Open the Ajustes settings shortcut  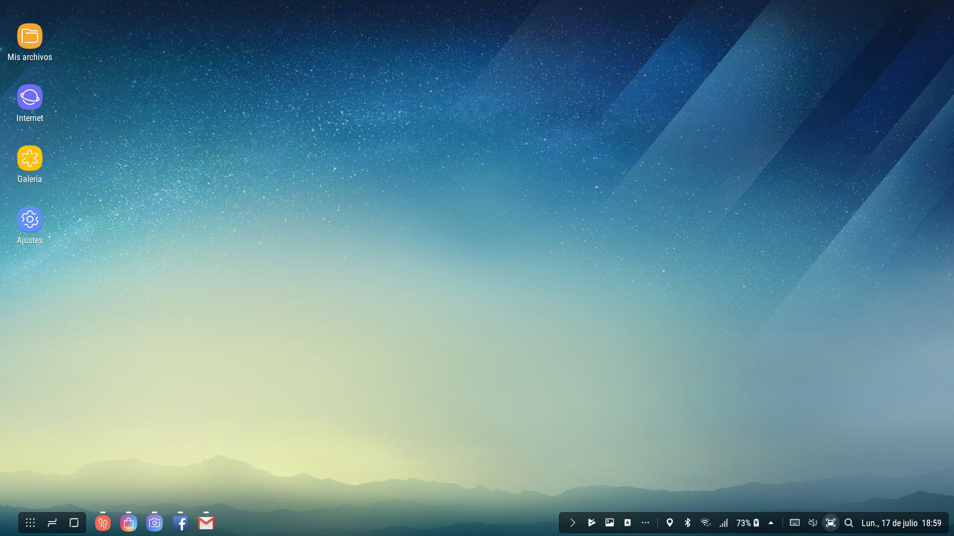tap(30, 225)
